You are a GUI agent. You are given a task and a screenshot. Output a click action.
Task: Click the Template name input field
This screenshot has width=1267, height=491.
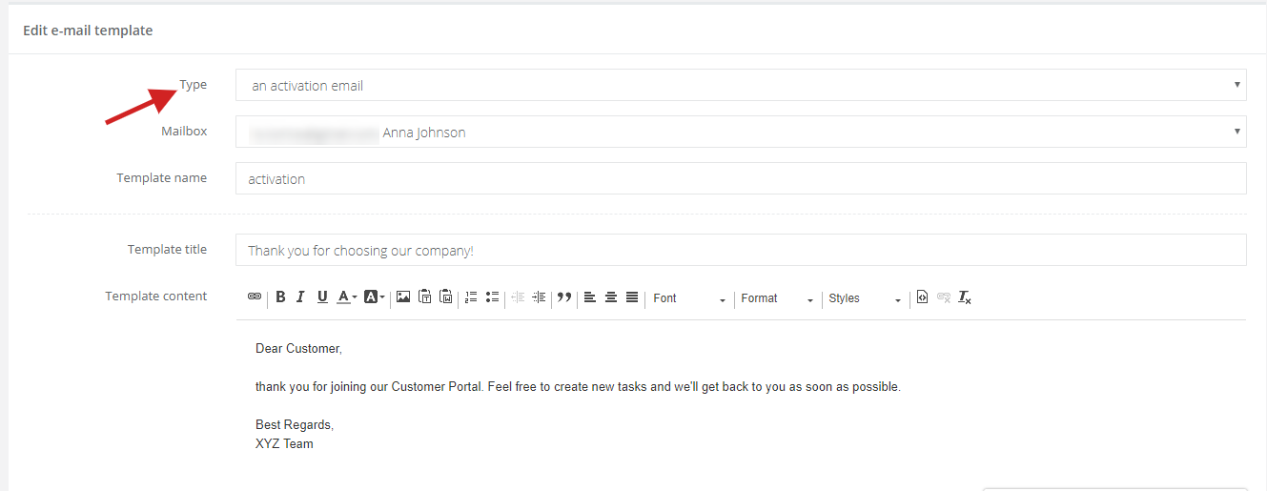[x=740, y=178]
